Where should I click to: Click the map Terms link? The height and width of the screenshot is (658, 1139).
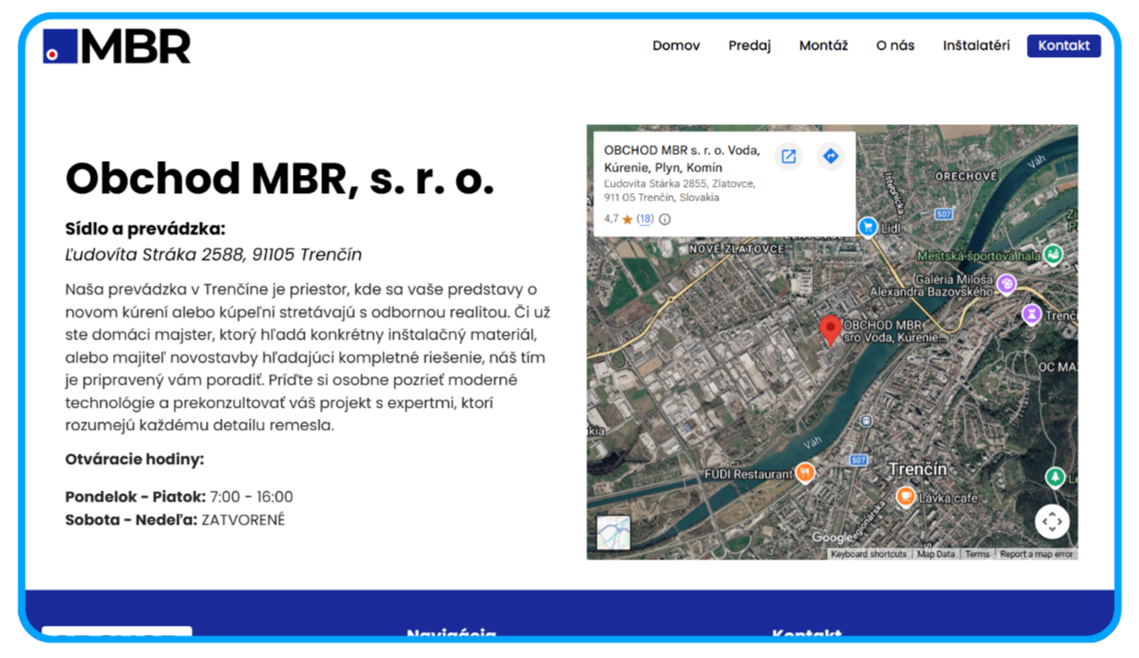point(977,554)
